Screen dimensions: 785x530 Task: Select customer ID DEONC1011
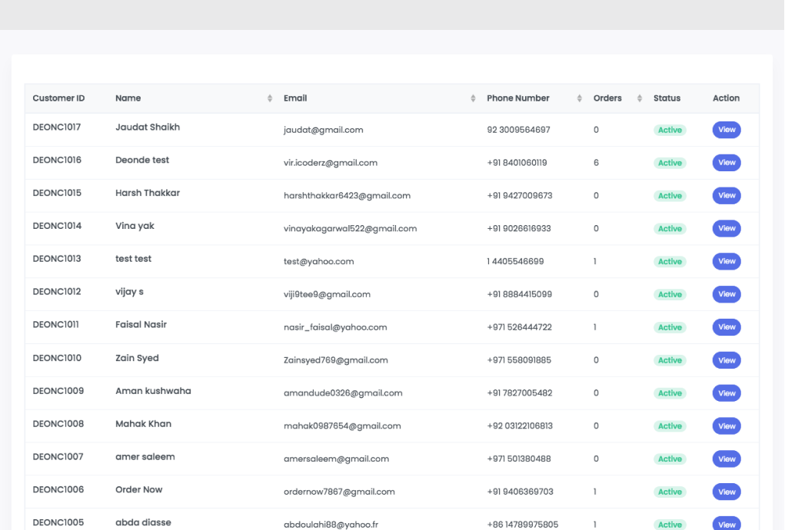click(x=55, y=324)
